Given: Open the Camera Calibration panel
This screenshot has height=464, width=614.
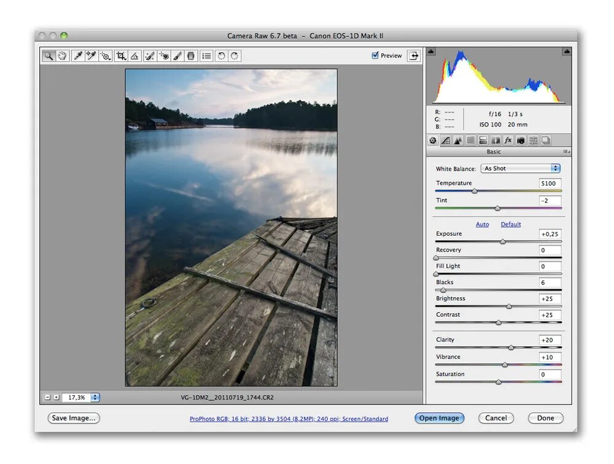Looking at the screenshot, I should coord(521,141).
